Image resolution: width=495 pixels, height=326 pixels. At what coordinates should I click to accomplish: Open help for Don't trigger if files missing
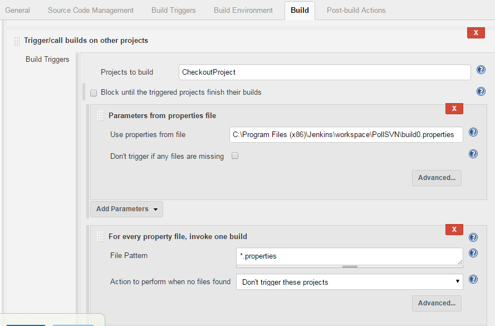pyautogui.click(x=473, y=154)
